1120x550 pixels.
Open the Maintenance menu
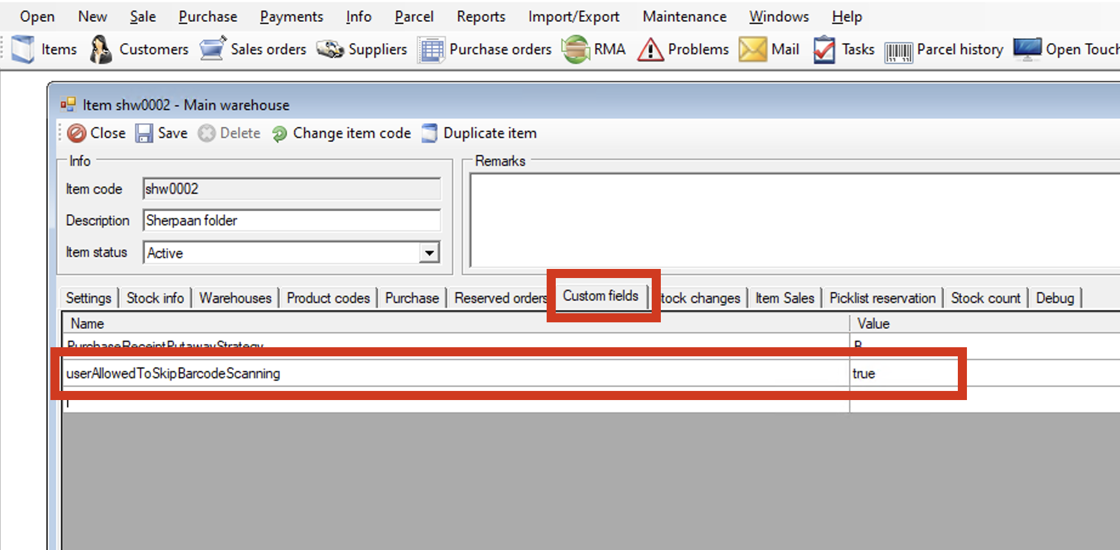(x=684, y=16)
